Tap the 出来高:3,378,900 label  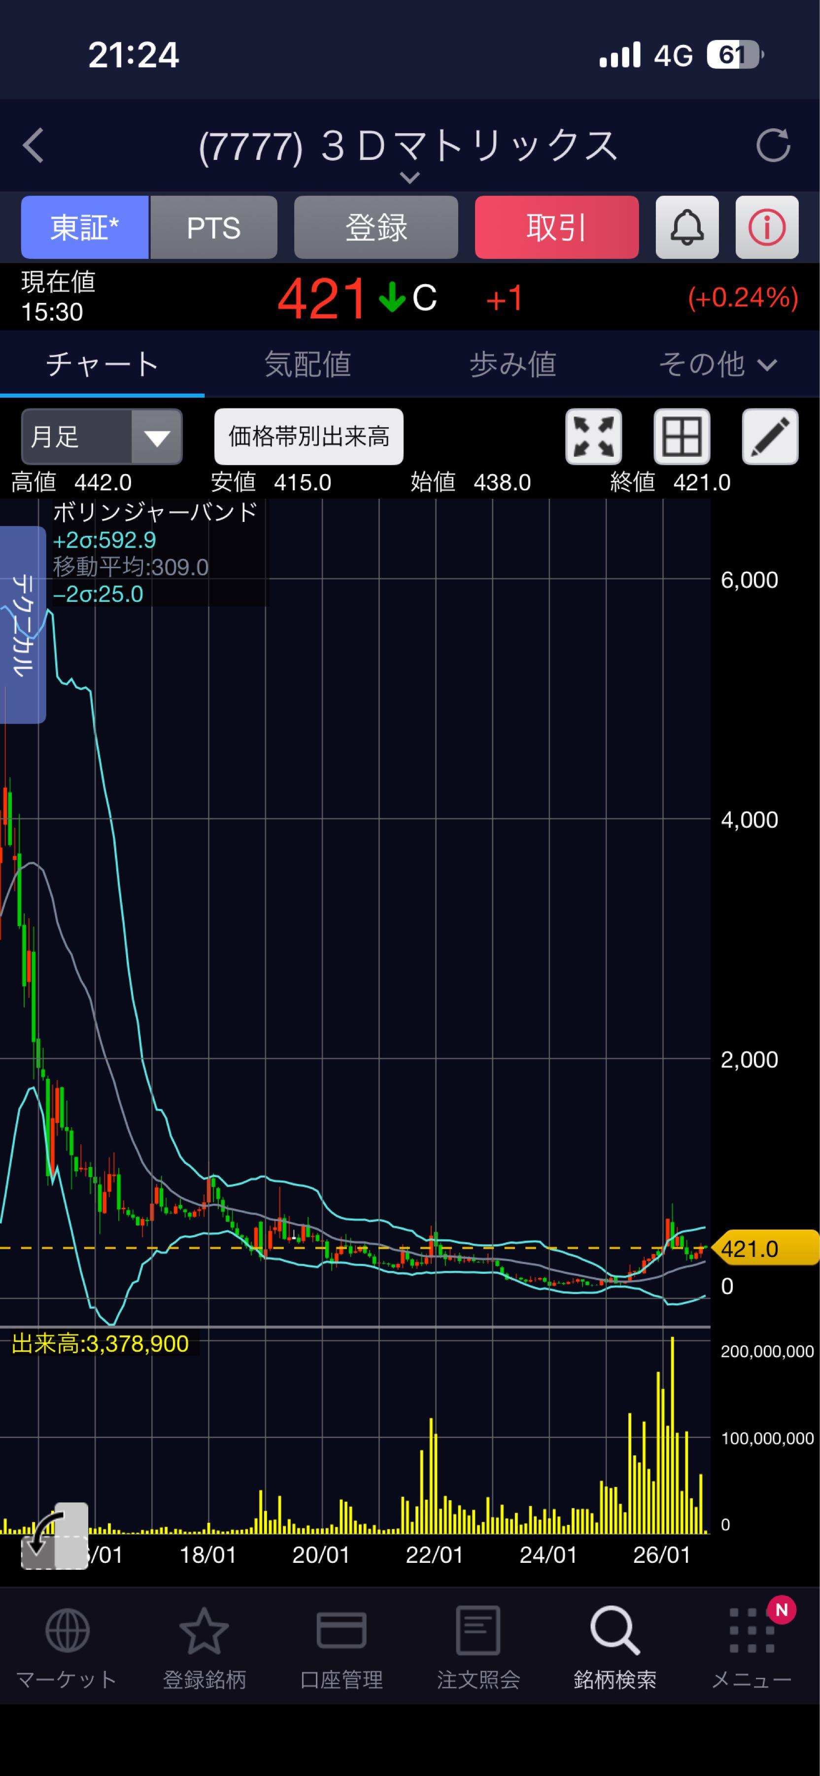[x=101, y=1344]
